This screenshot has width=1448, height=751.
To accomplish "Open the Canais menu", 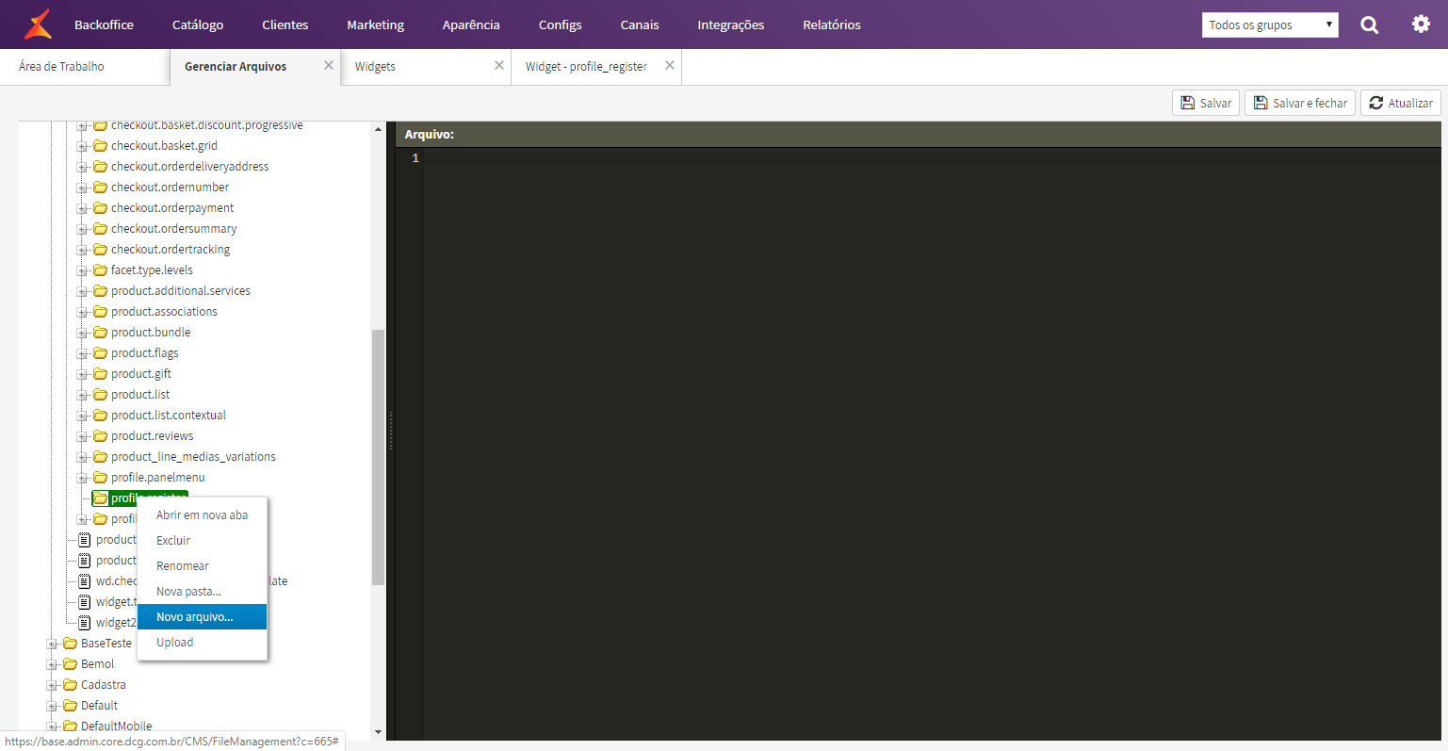I will pyautogui.click(x=640, y=24).
